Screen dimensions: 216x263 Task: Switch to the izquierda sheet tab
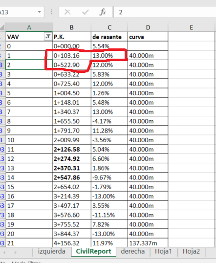click(52, 251)
